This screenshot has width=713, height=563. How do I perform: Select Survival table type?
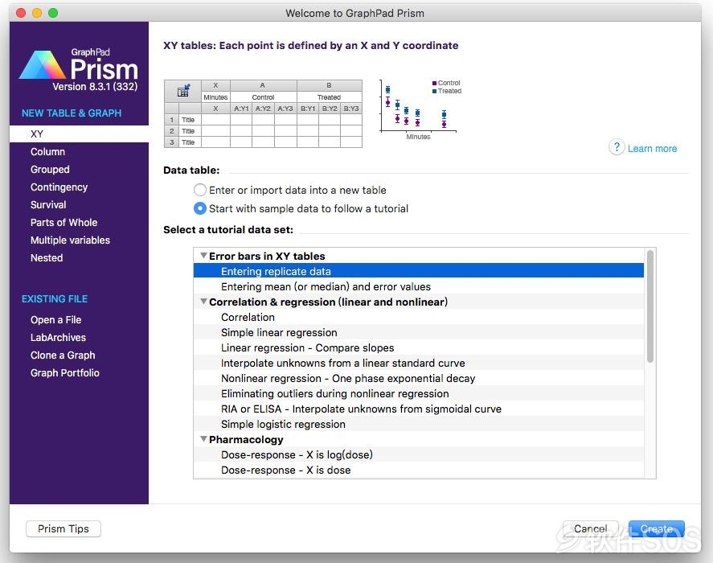tap(48, 205)
